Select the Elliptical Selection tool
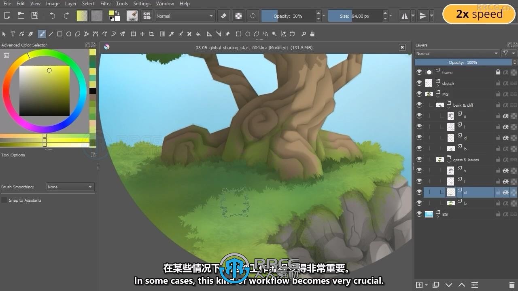Image resolution: width=518 pixels, height=291 pixels. (x=248, y=34)
